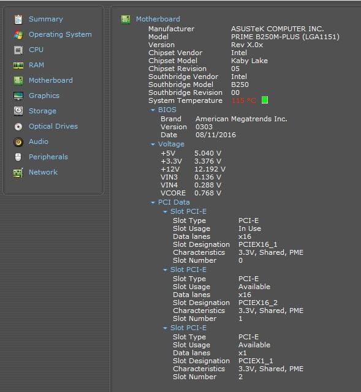
Task: Click the model value PRIME B250M-PLUS (LGA1151)
Action: (x=285, y=37)
